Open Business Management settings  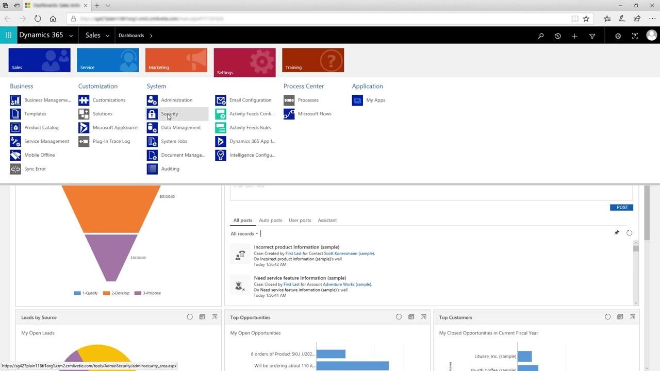[x=40, y=100]
